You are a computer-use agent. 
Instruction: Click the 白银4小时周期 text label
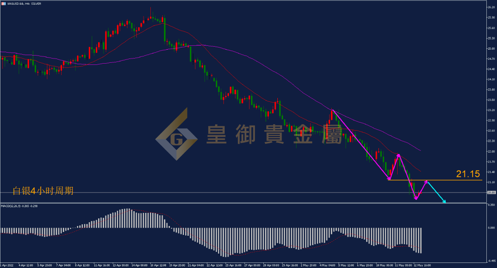click(x=43, y=190)
